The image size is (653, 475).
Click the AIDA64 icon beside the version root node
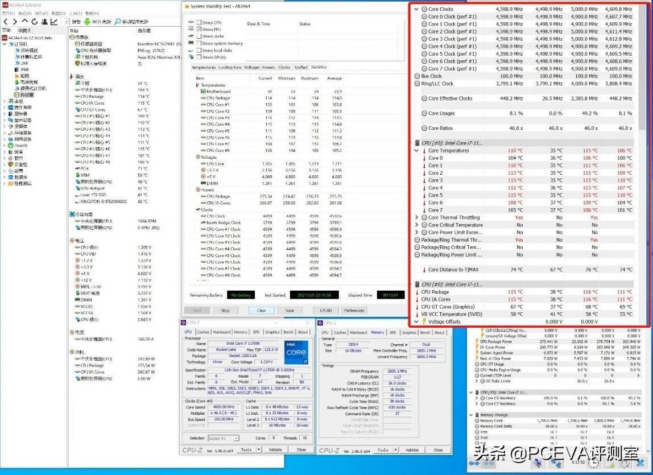(5, 38)
